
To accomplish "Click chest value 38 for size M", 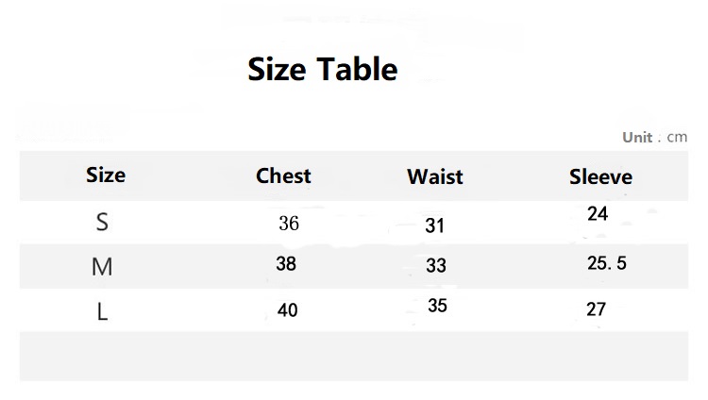I will click(x=286, y=263).
